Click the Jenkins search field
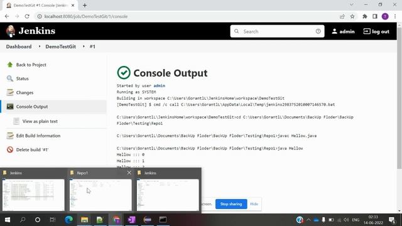Image resolution: width=402 pixels, height=226 pixels. coord(277,31)
